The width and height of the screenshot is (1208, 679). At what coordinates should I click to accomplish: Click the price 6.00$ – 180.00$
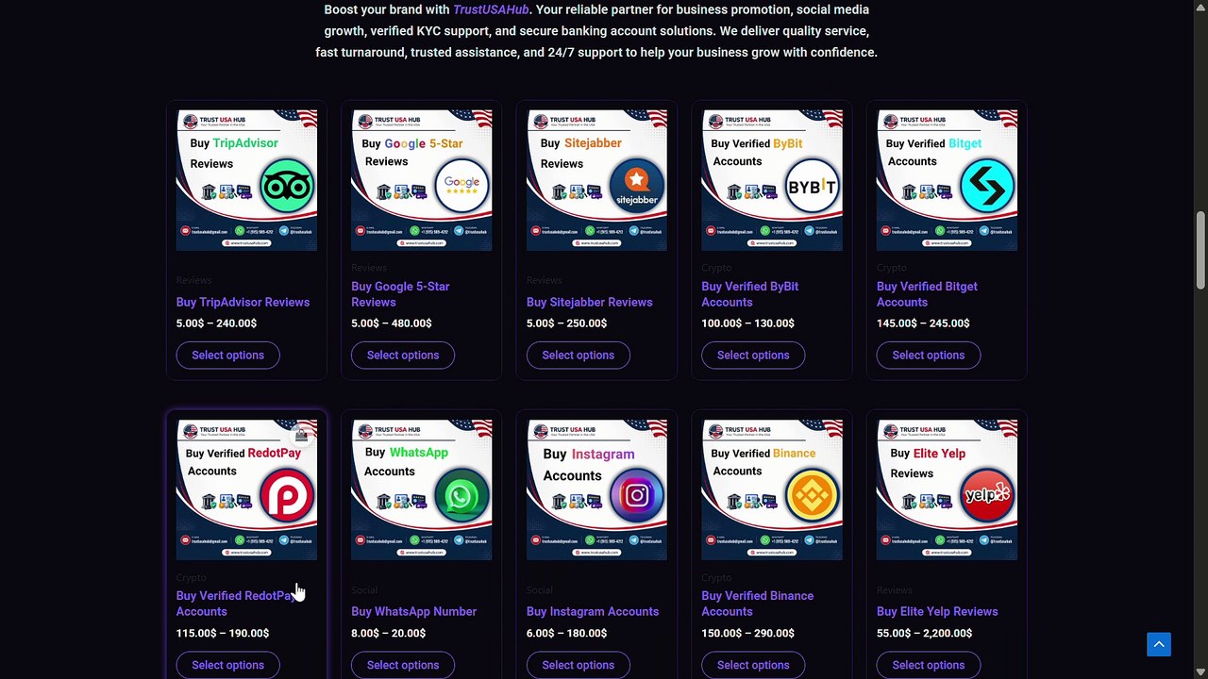point(566,633)
